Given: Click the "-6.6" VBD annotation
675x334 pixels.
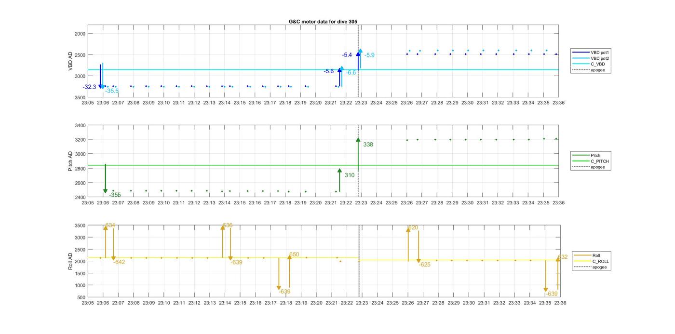Looking at the screenshot, I should [x=351, y=73].
